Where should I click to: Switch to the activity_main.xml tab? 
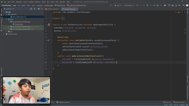click(x=53, y=9)
